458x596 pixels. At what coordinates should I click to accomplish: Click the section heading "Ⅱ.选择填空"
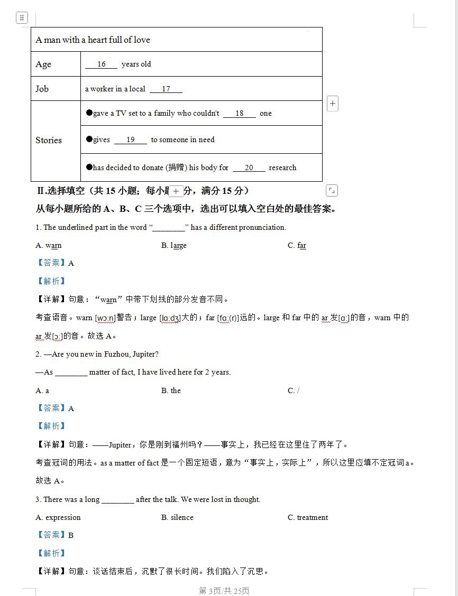point(143,190)
